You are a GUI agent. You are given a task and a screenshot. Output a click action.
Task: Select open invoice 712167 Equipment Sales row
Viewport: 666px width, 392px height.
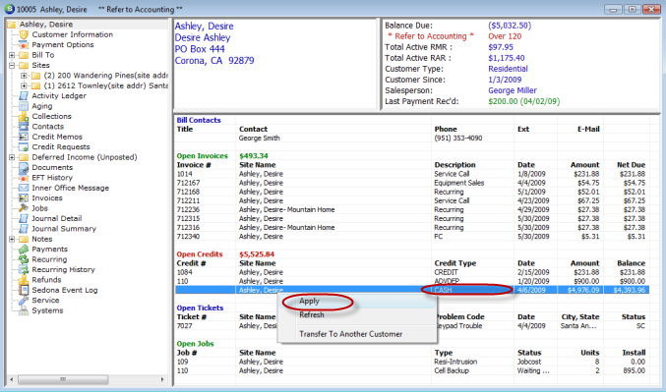click(x=411, y=183)
